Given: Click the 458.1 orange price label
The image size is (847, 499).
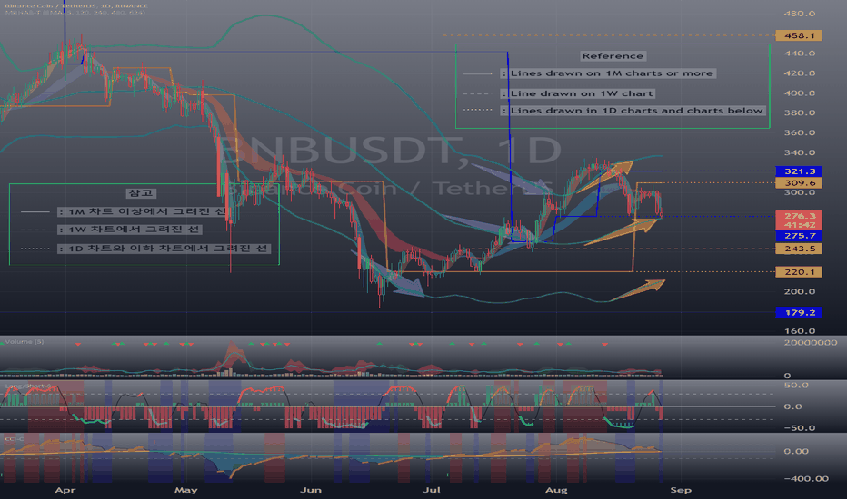Looking at the screenshot, I should (x=799, y=35).
